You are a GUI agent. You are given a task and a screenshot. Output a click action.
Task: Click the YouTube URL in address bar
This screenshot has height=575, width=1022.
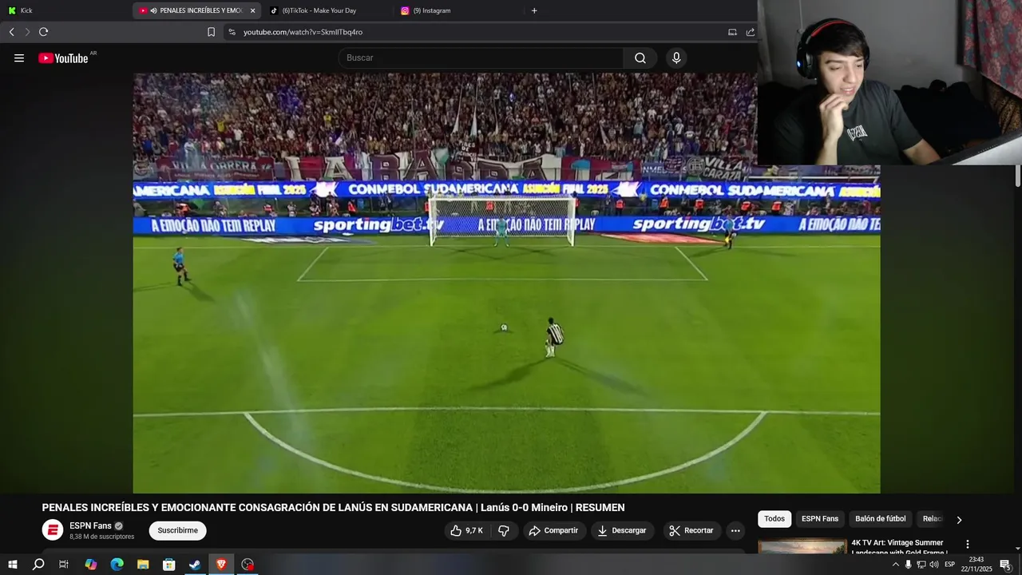303,32
